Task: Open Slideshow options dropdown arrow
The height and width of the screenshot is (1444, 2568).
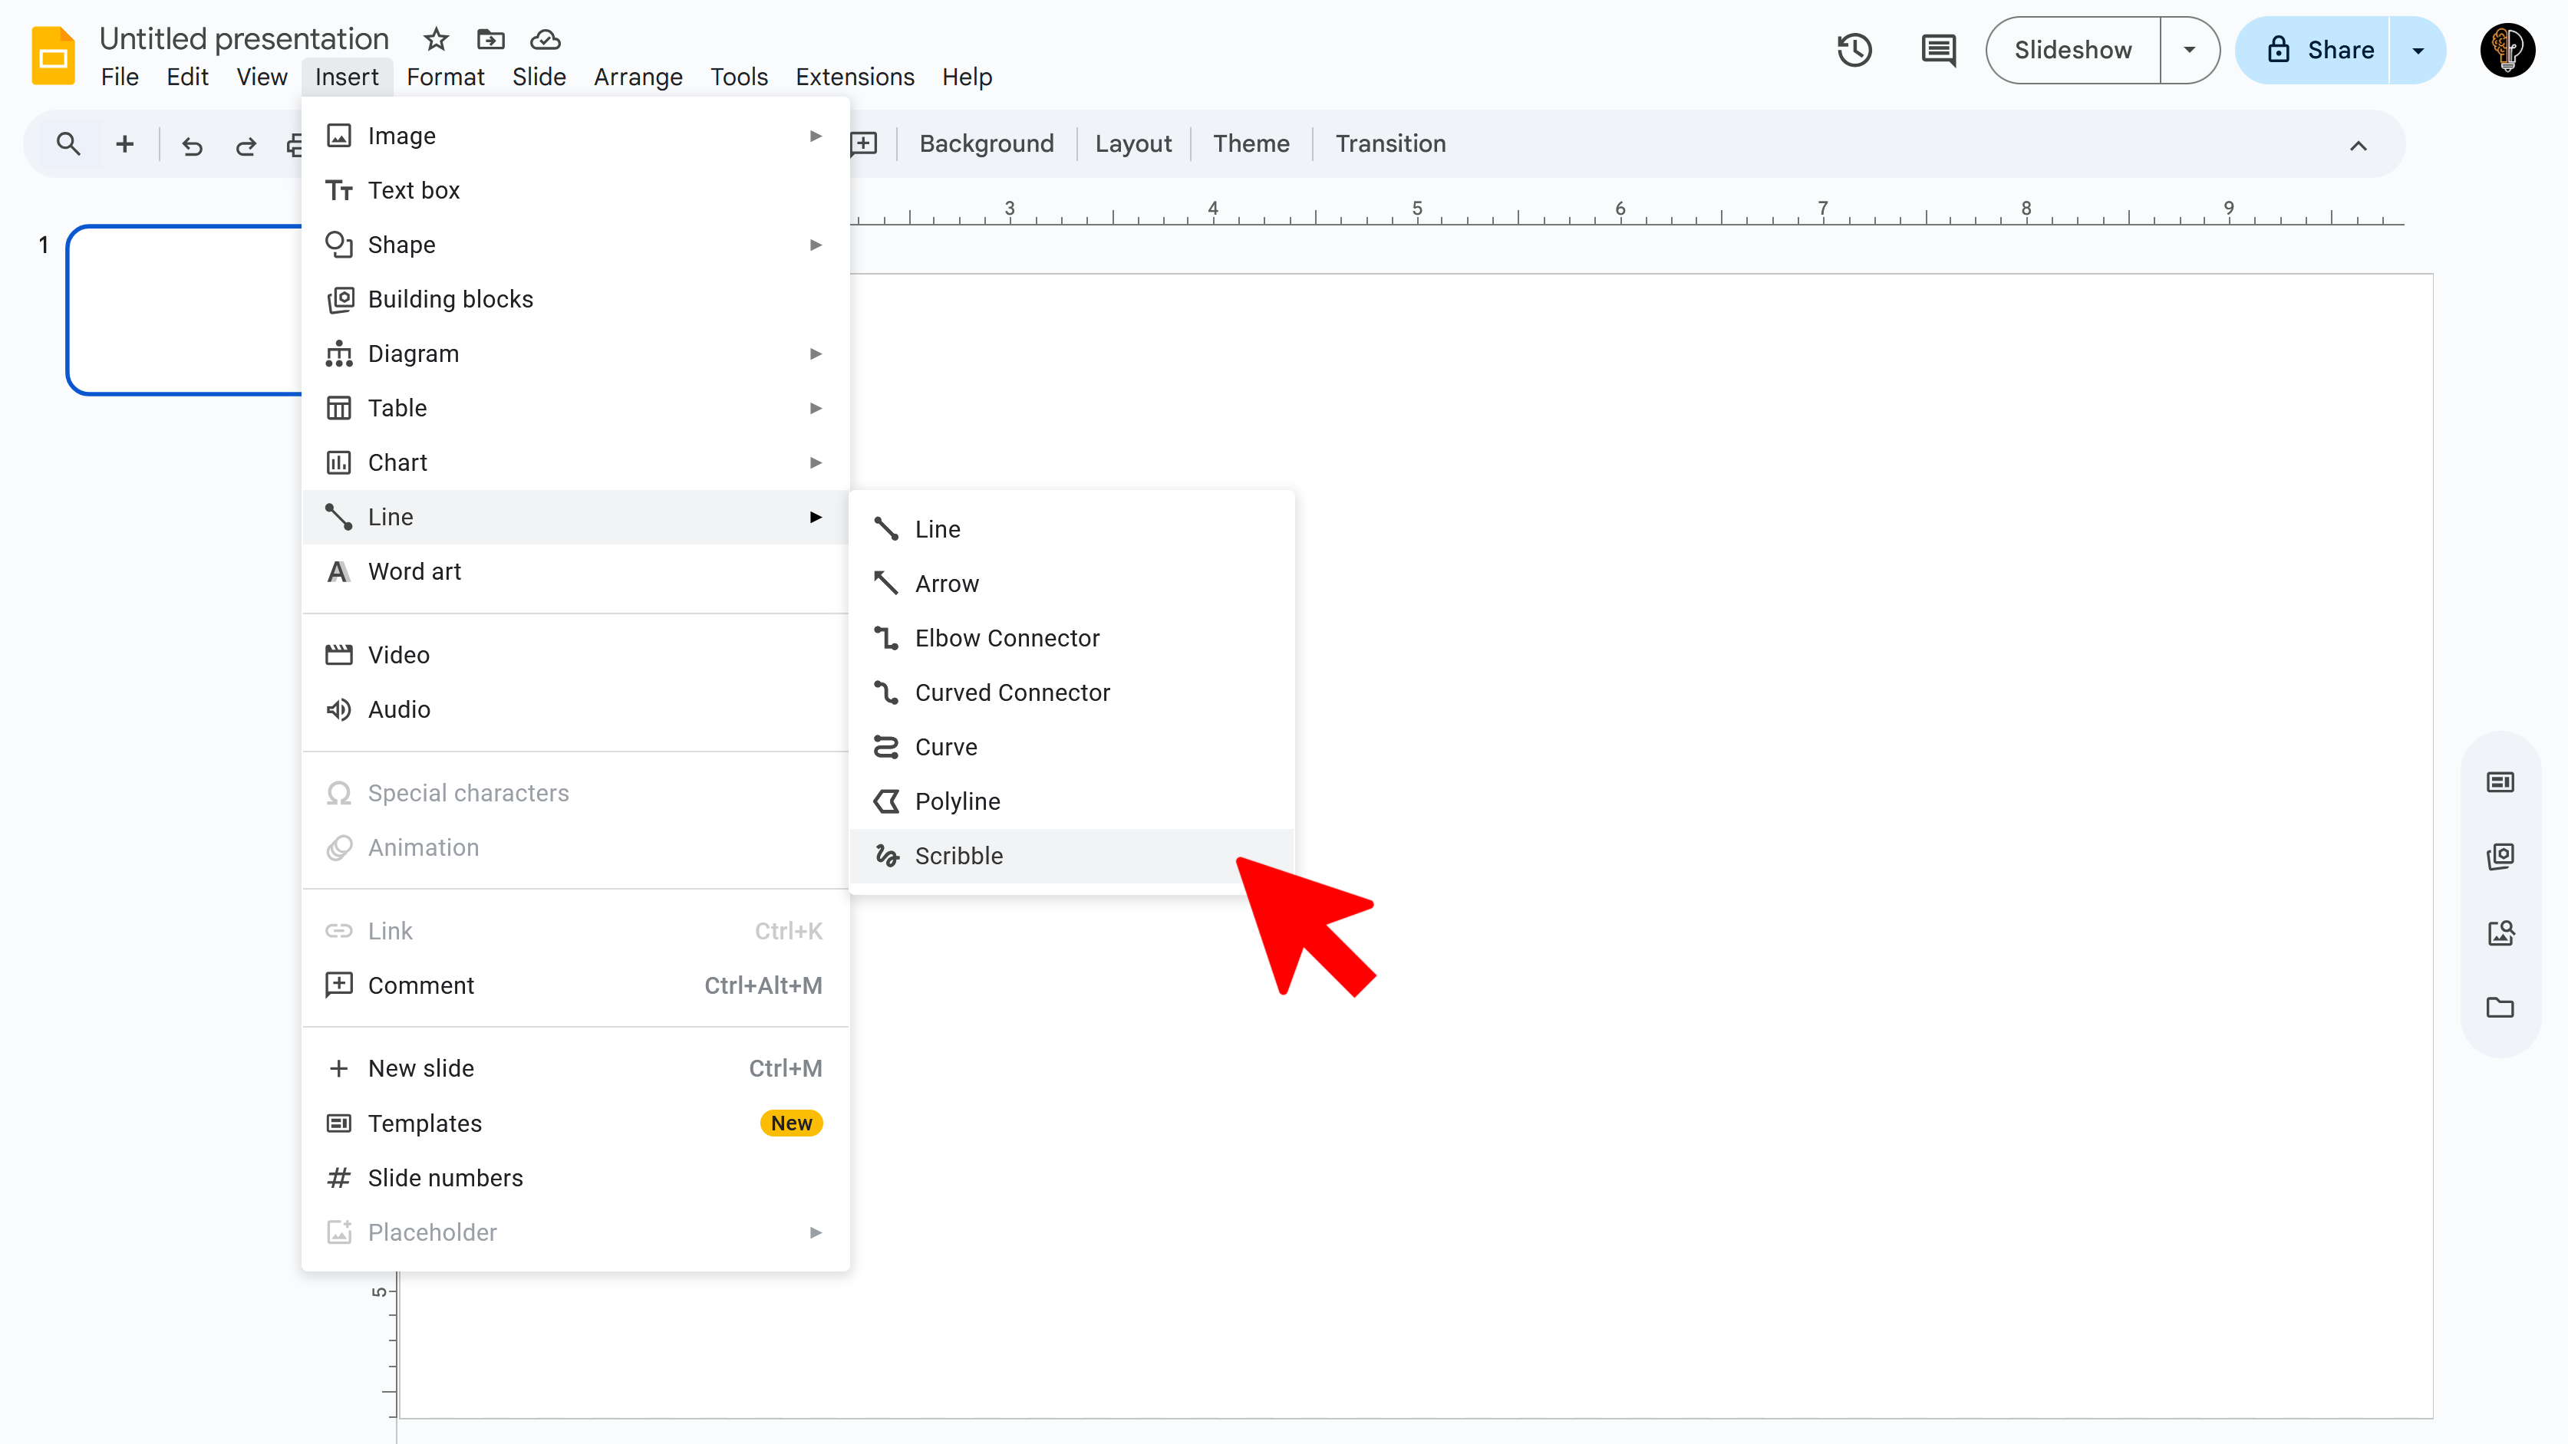Action: tap(2189, 50)
